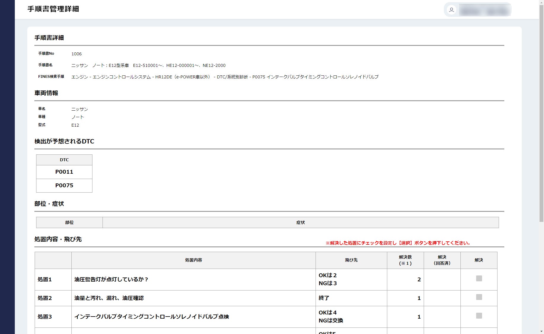544x334 pixels.
Task: Click the scrollbar up arrow
Action: [541, 2]
